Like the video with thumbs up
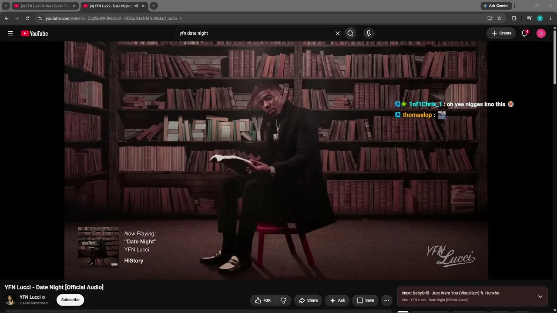Screen dimensions: 557x313 pyautogui.click(x=262, y=300)
